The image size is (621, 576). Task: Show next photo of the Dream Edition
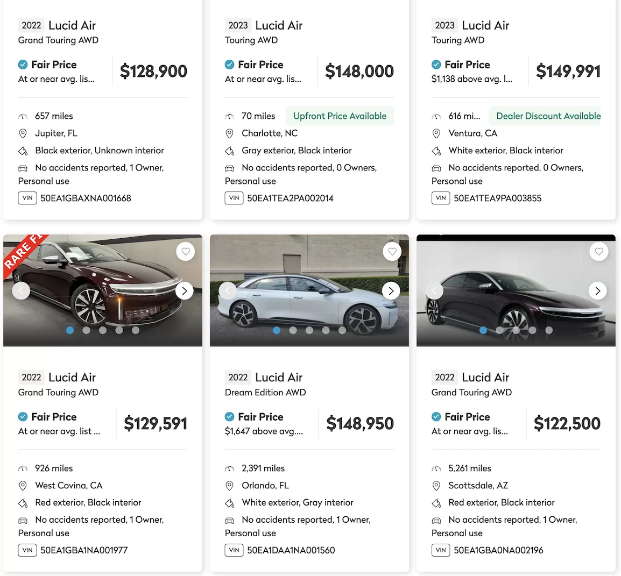[391, 291]
